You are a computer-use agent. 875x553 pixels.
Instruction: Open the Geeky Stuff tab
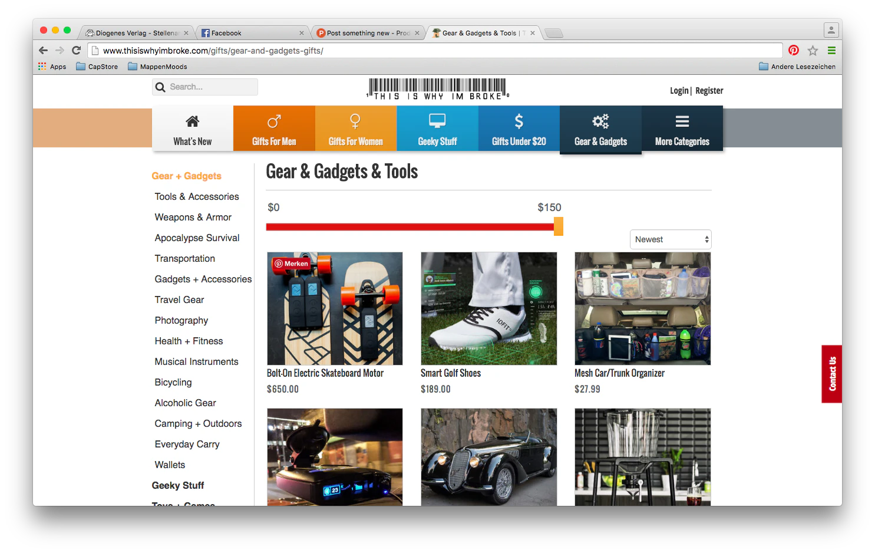point(437,129)
